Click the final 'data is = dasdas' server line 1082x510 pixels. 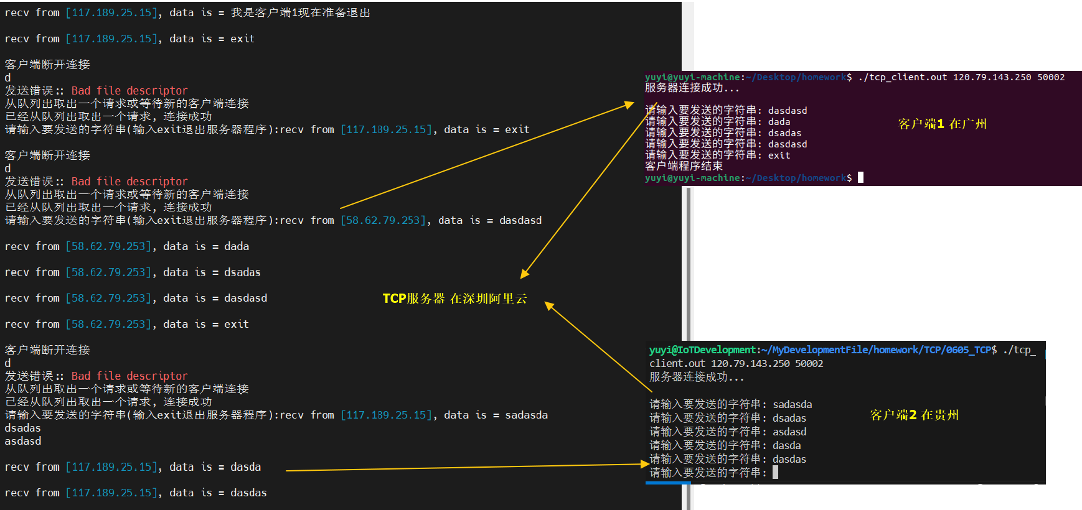point(136,493)
